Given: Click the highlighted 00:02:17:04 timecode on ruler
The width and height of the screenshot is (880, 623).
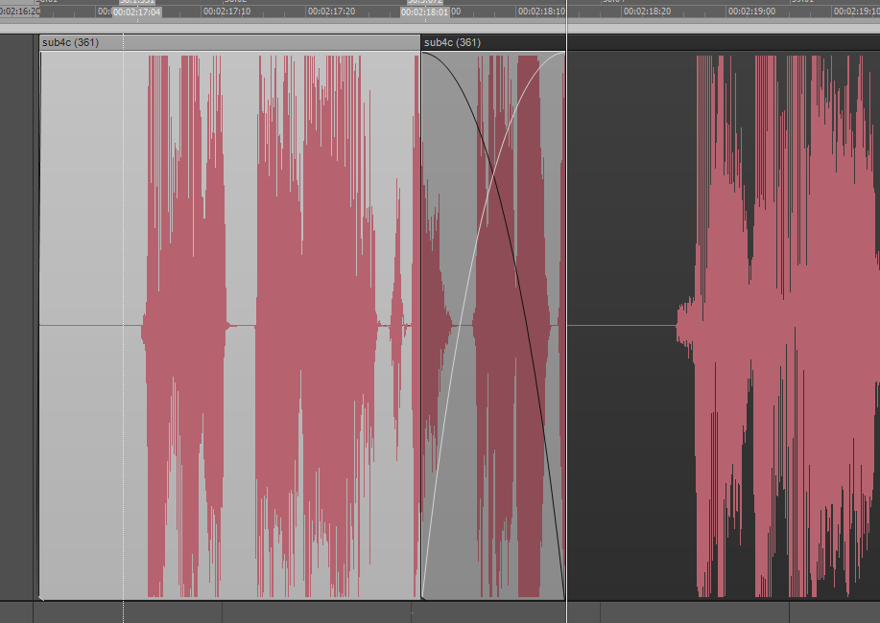Looking at the screenshot, I should (x=136, y=12).
